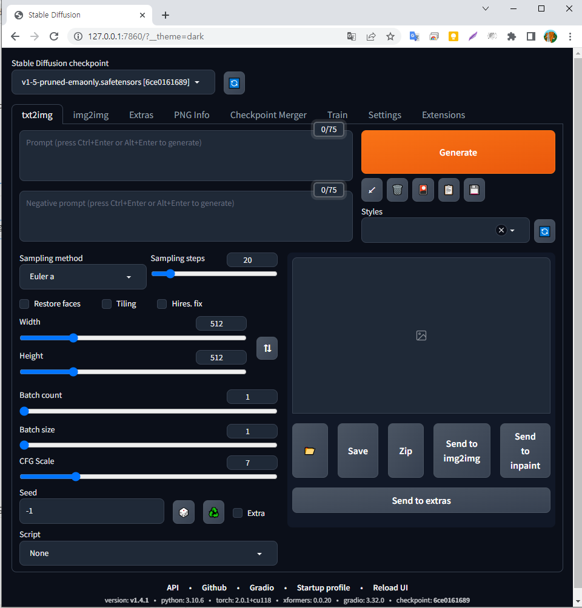Switch to the img2img tab
Image resolution: width=582 pixels, height=608 pixels.
[x=91, y=115]
